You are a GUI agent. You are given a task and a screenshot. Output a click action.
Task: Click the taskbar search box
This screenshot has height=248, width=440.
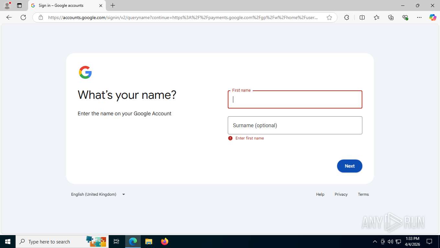point(62,242)
